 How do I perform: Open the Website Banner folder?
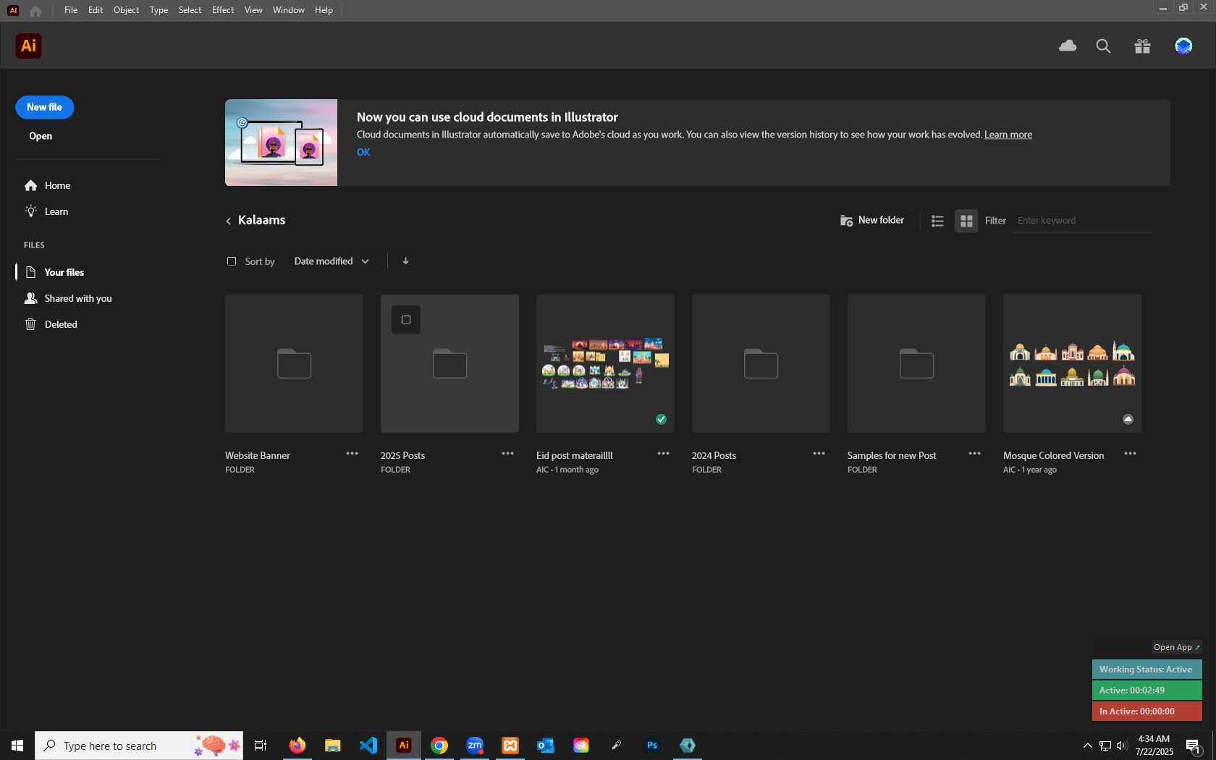pos(294,363)
